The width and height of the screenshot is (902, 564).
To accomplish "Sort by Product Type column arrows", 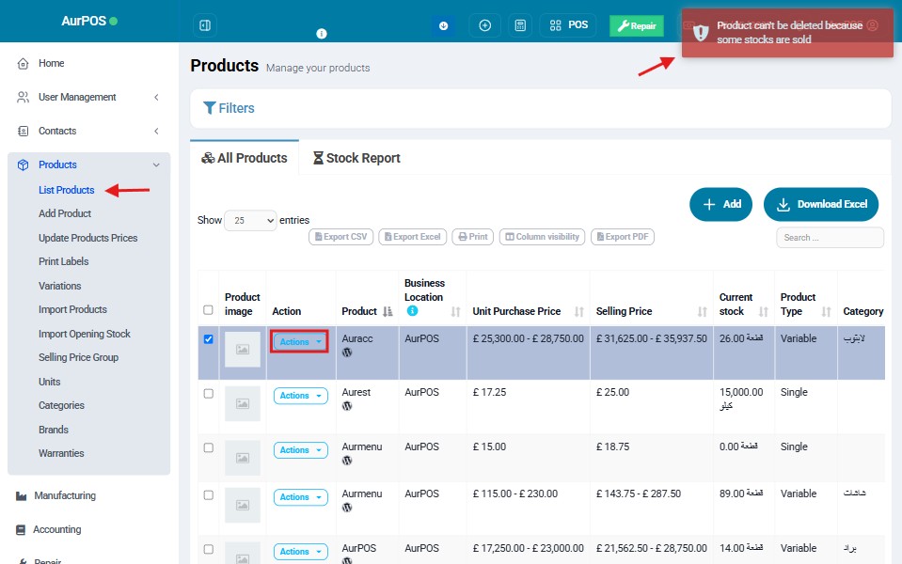I will click(826, 311).
